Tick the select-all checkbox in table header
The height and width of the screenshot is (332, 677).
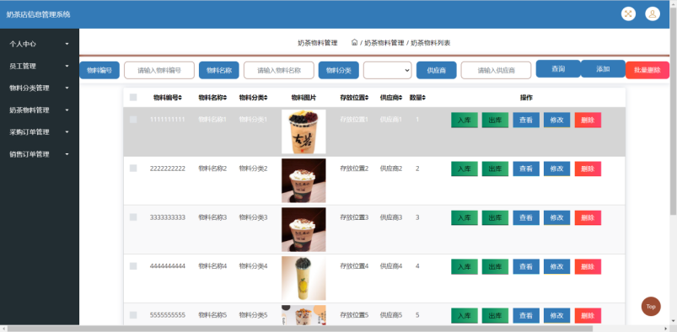click(x=133, y=98)
